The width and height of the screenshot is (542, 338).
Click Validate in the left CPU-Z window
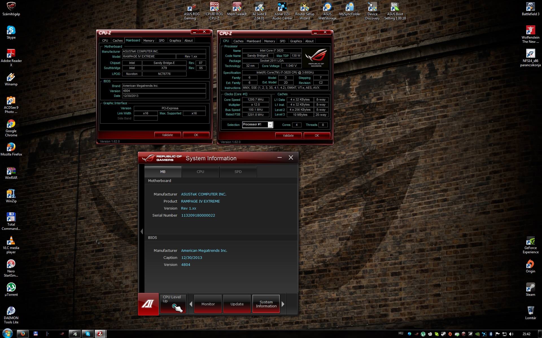(167, 135)
